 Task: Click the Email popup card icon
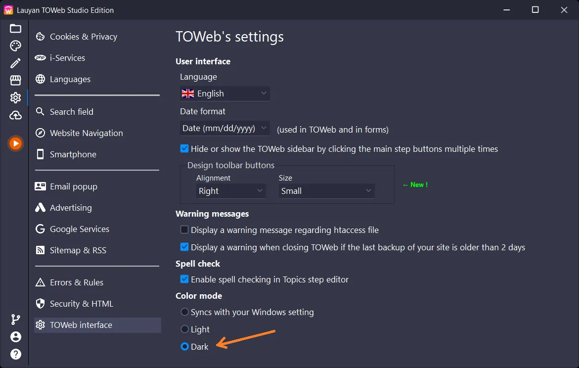pyautogui.click(x=40, y=186)
